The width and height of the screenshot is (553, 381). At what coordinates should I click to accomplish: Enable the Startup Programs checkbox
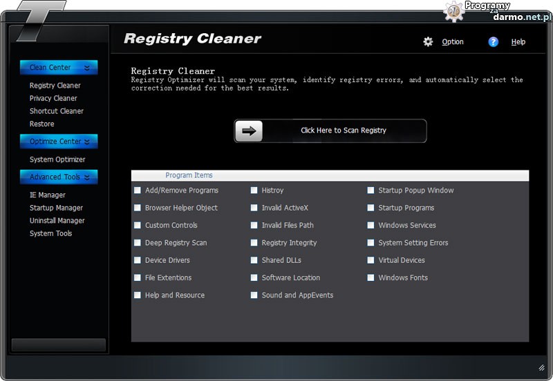tap(371, 208)
